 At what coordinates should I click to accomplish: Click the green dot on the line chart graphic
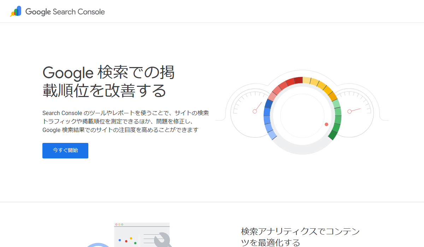coord(135,243)
